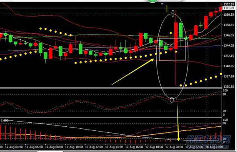Click the separator between price chart and stochastic panel
Viewport: 237px width, 152px height.
click(111, 88)
